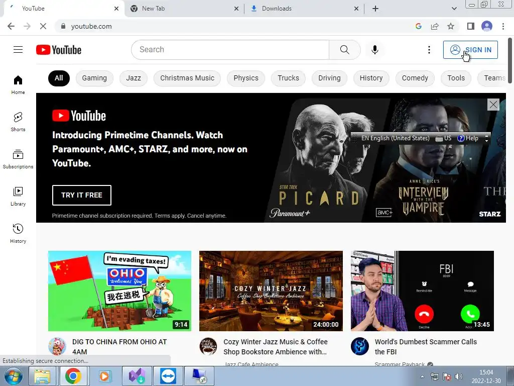The image size is (514, 386).
Task: Click browser forward arrow
Action: click(x=27, y=26)
